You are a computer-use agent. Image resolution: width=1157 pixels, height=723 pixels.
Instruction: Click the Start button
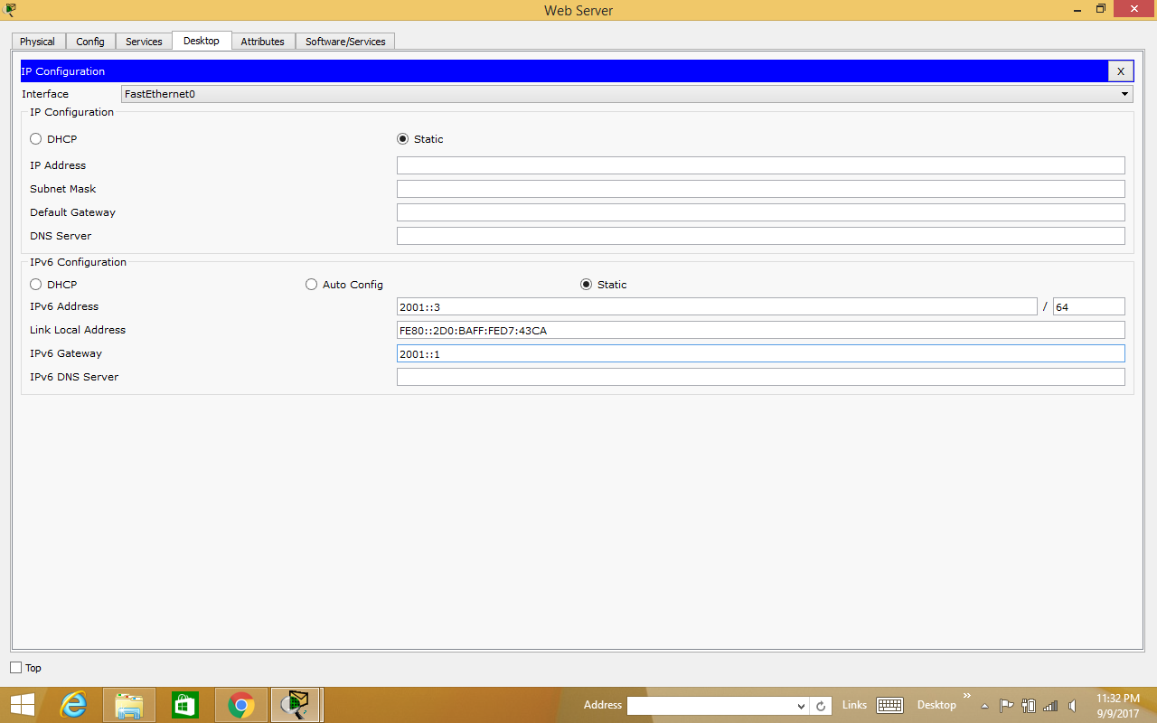pos(22,705)
